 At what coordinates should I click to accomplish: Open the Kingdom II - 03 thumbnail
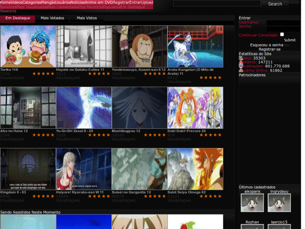[x=28, y=169]
